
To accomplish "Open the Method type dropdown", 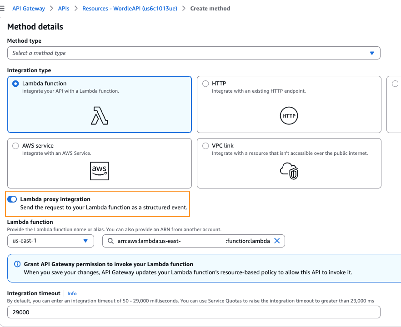I will coord(194,53).
